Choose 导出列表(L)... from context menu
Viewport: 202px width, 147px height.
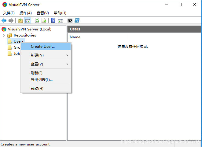46,80
